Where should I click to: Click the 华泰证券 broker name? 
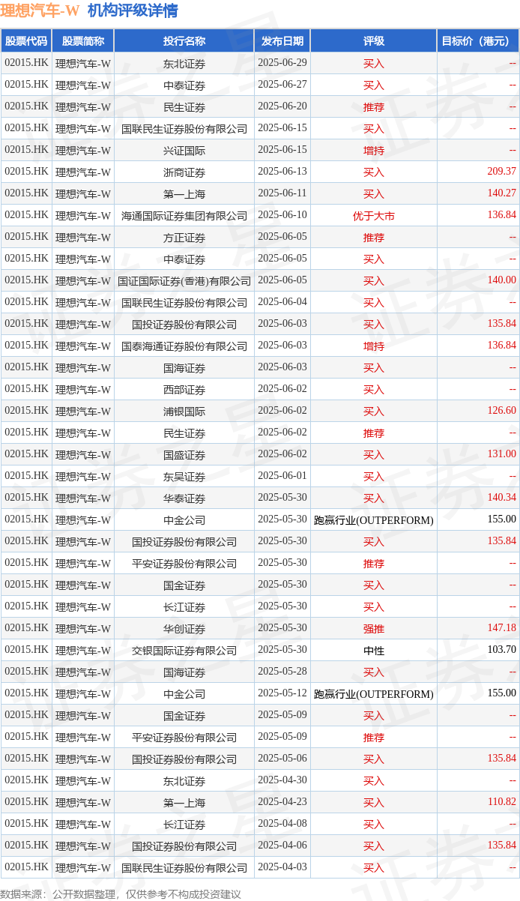[x=184, y=498]
